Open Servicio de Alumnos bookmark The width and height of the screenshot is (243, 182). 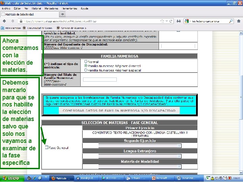pos(71,28)
